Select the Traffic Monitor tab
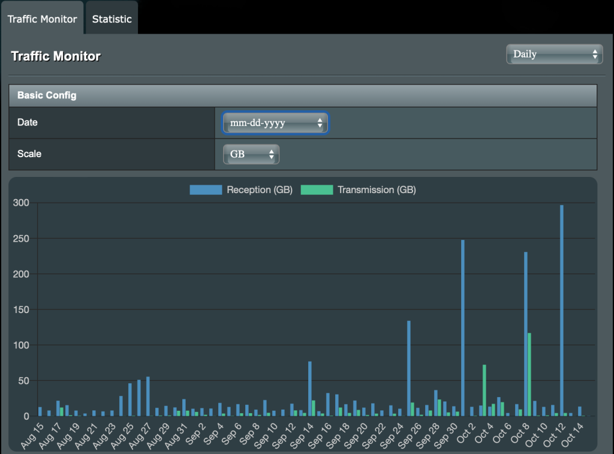Screen dimensions: 614x454 pyautogui.click(x=43, y=19)
